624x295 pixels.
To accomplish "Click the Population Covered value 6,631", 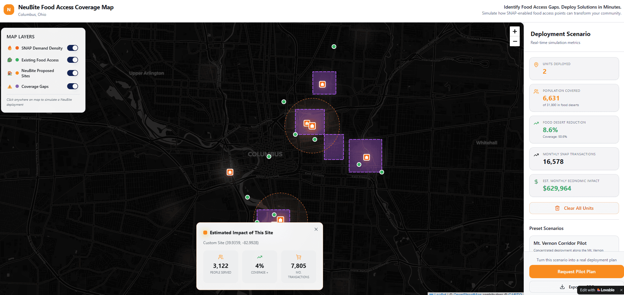I will (551, 98).
